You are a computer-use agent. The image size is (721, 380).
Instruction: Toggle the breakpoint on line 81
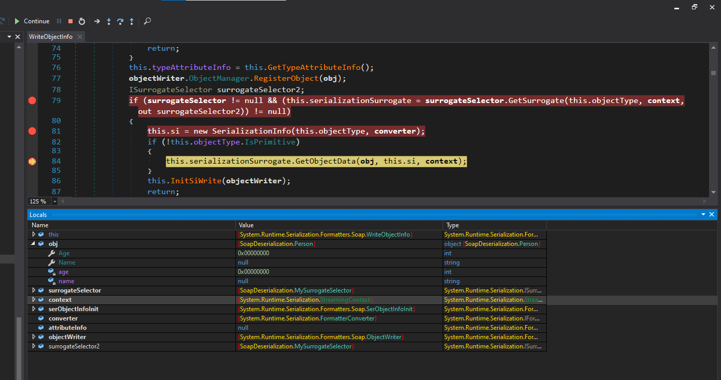[32, 131]
